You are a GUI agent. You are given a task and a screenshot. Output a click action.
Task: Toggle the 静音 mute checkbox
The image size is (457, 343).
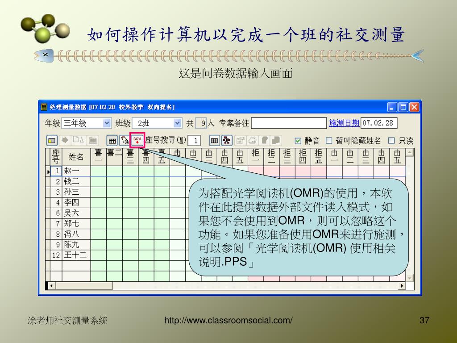298,141
